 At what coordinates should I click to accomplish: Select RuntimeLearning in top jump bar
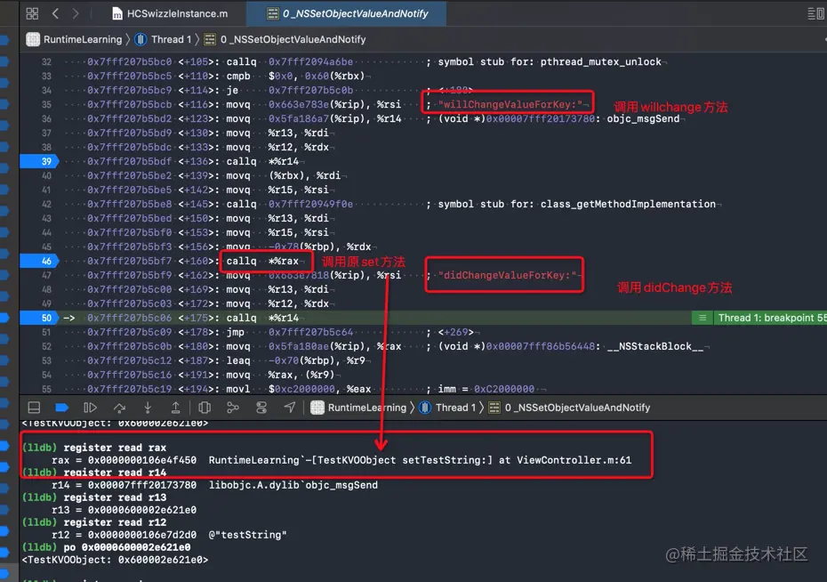(75, 39)
